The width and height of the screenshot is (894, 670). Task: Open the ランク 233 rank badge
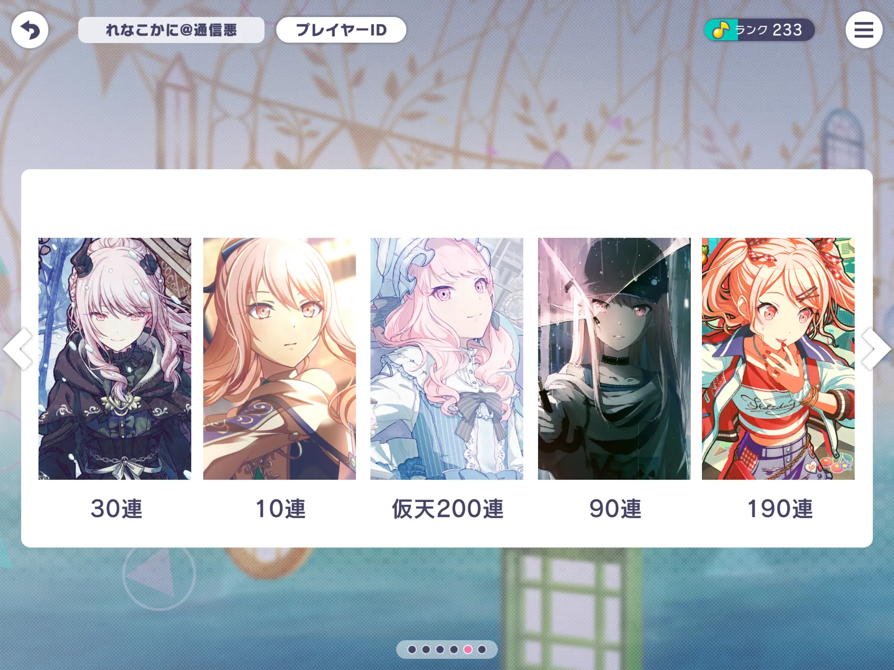coord(759,30)
